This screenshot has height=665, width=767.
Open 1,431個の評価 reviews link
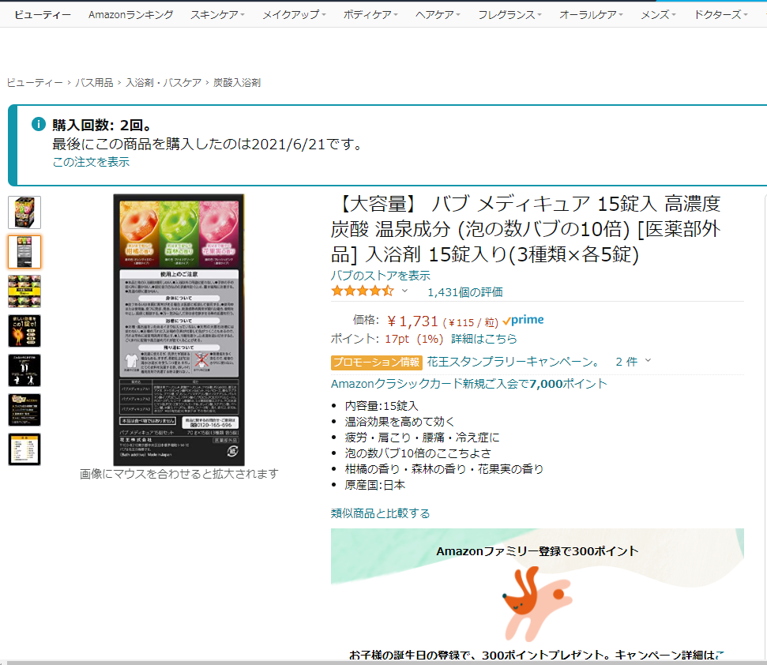coord(465,292)
